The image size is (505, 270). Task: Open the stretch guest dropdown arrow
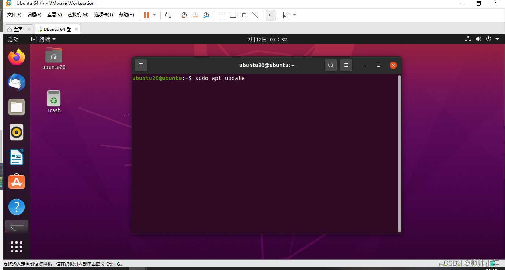[x=294, y=15]
